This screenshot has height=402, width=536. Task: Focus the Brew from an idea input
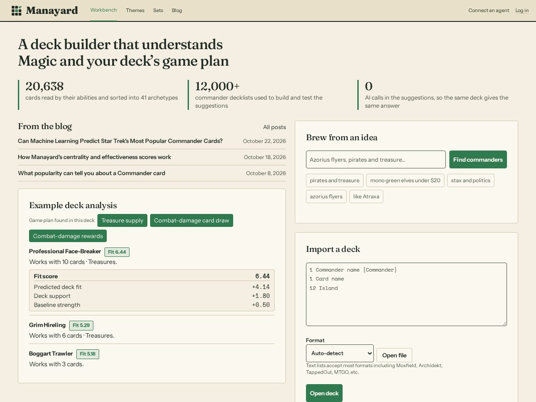tap(376, 159)
